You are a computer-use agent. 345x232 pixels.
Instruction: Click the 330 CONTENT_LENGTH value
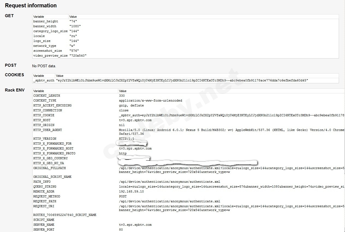pos(122,96)
